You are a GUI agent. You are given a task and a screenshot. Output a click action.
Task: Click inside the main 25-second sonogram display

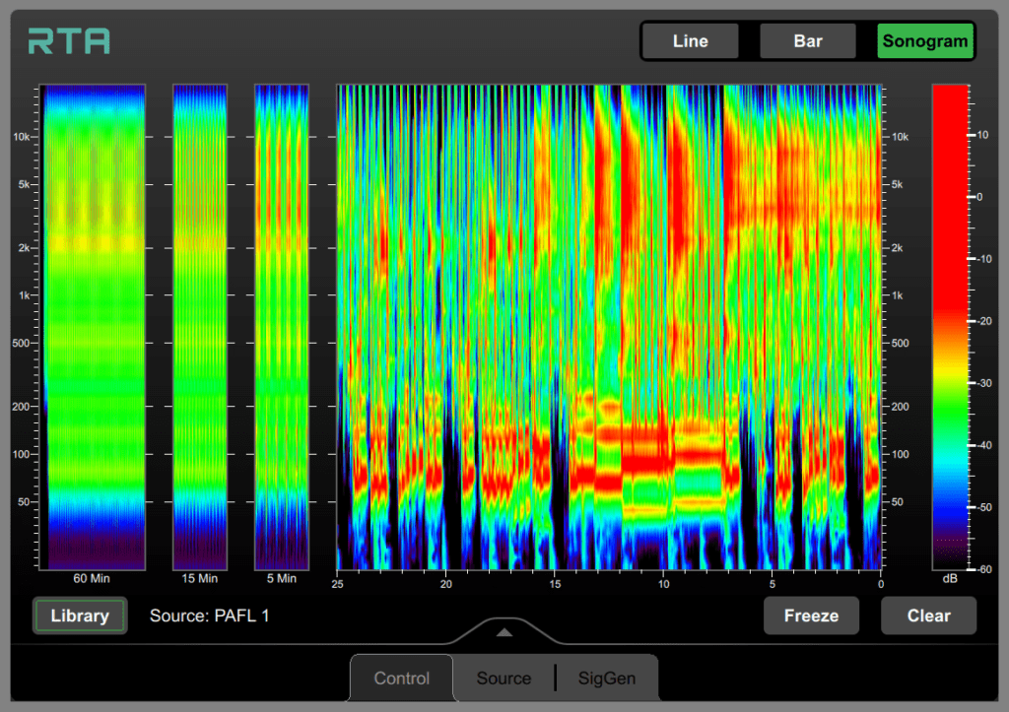point(608,325)
